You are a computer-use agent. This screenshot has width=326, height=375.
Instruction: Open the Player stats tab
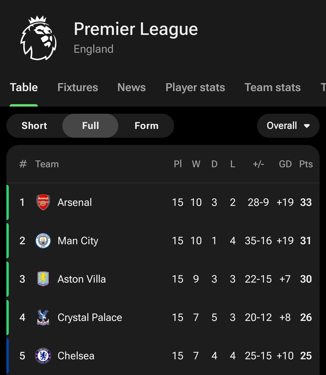click(x=195, y=87)
